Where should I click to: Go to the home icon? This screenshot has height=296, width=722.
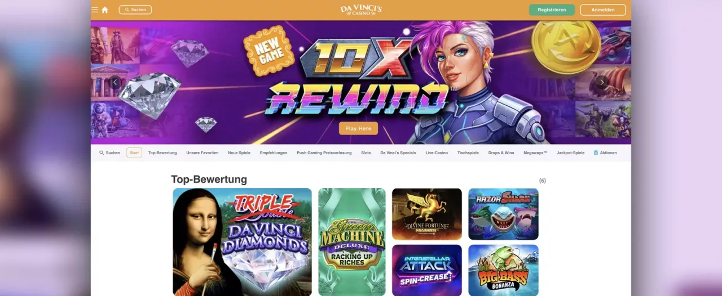[105, 10]
